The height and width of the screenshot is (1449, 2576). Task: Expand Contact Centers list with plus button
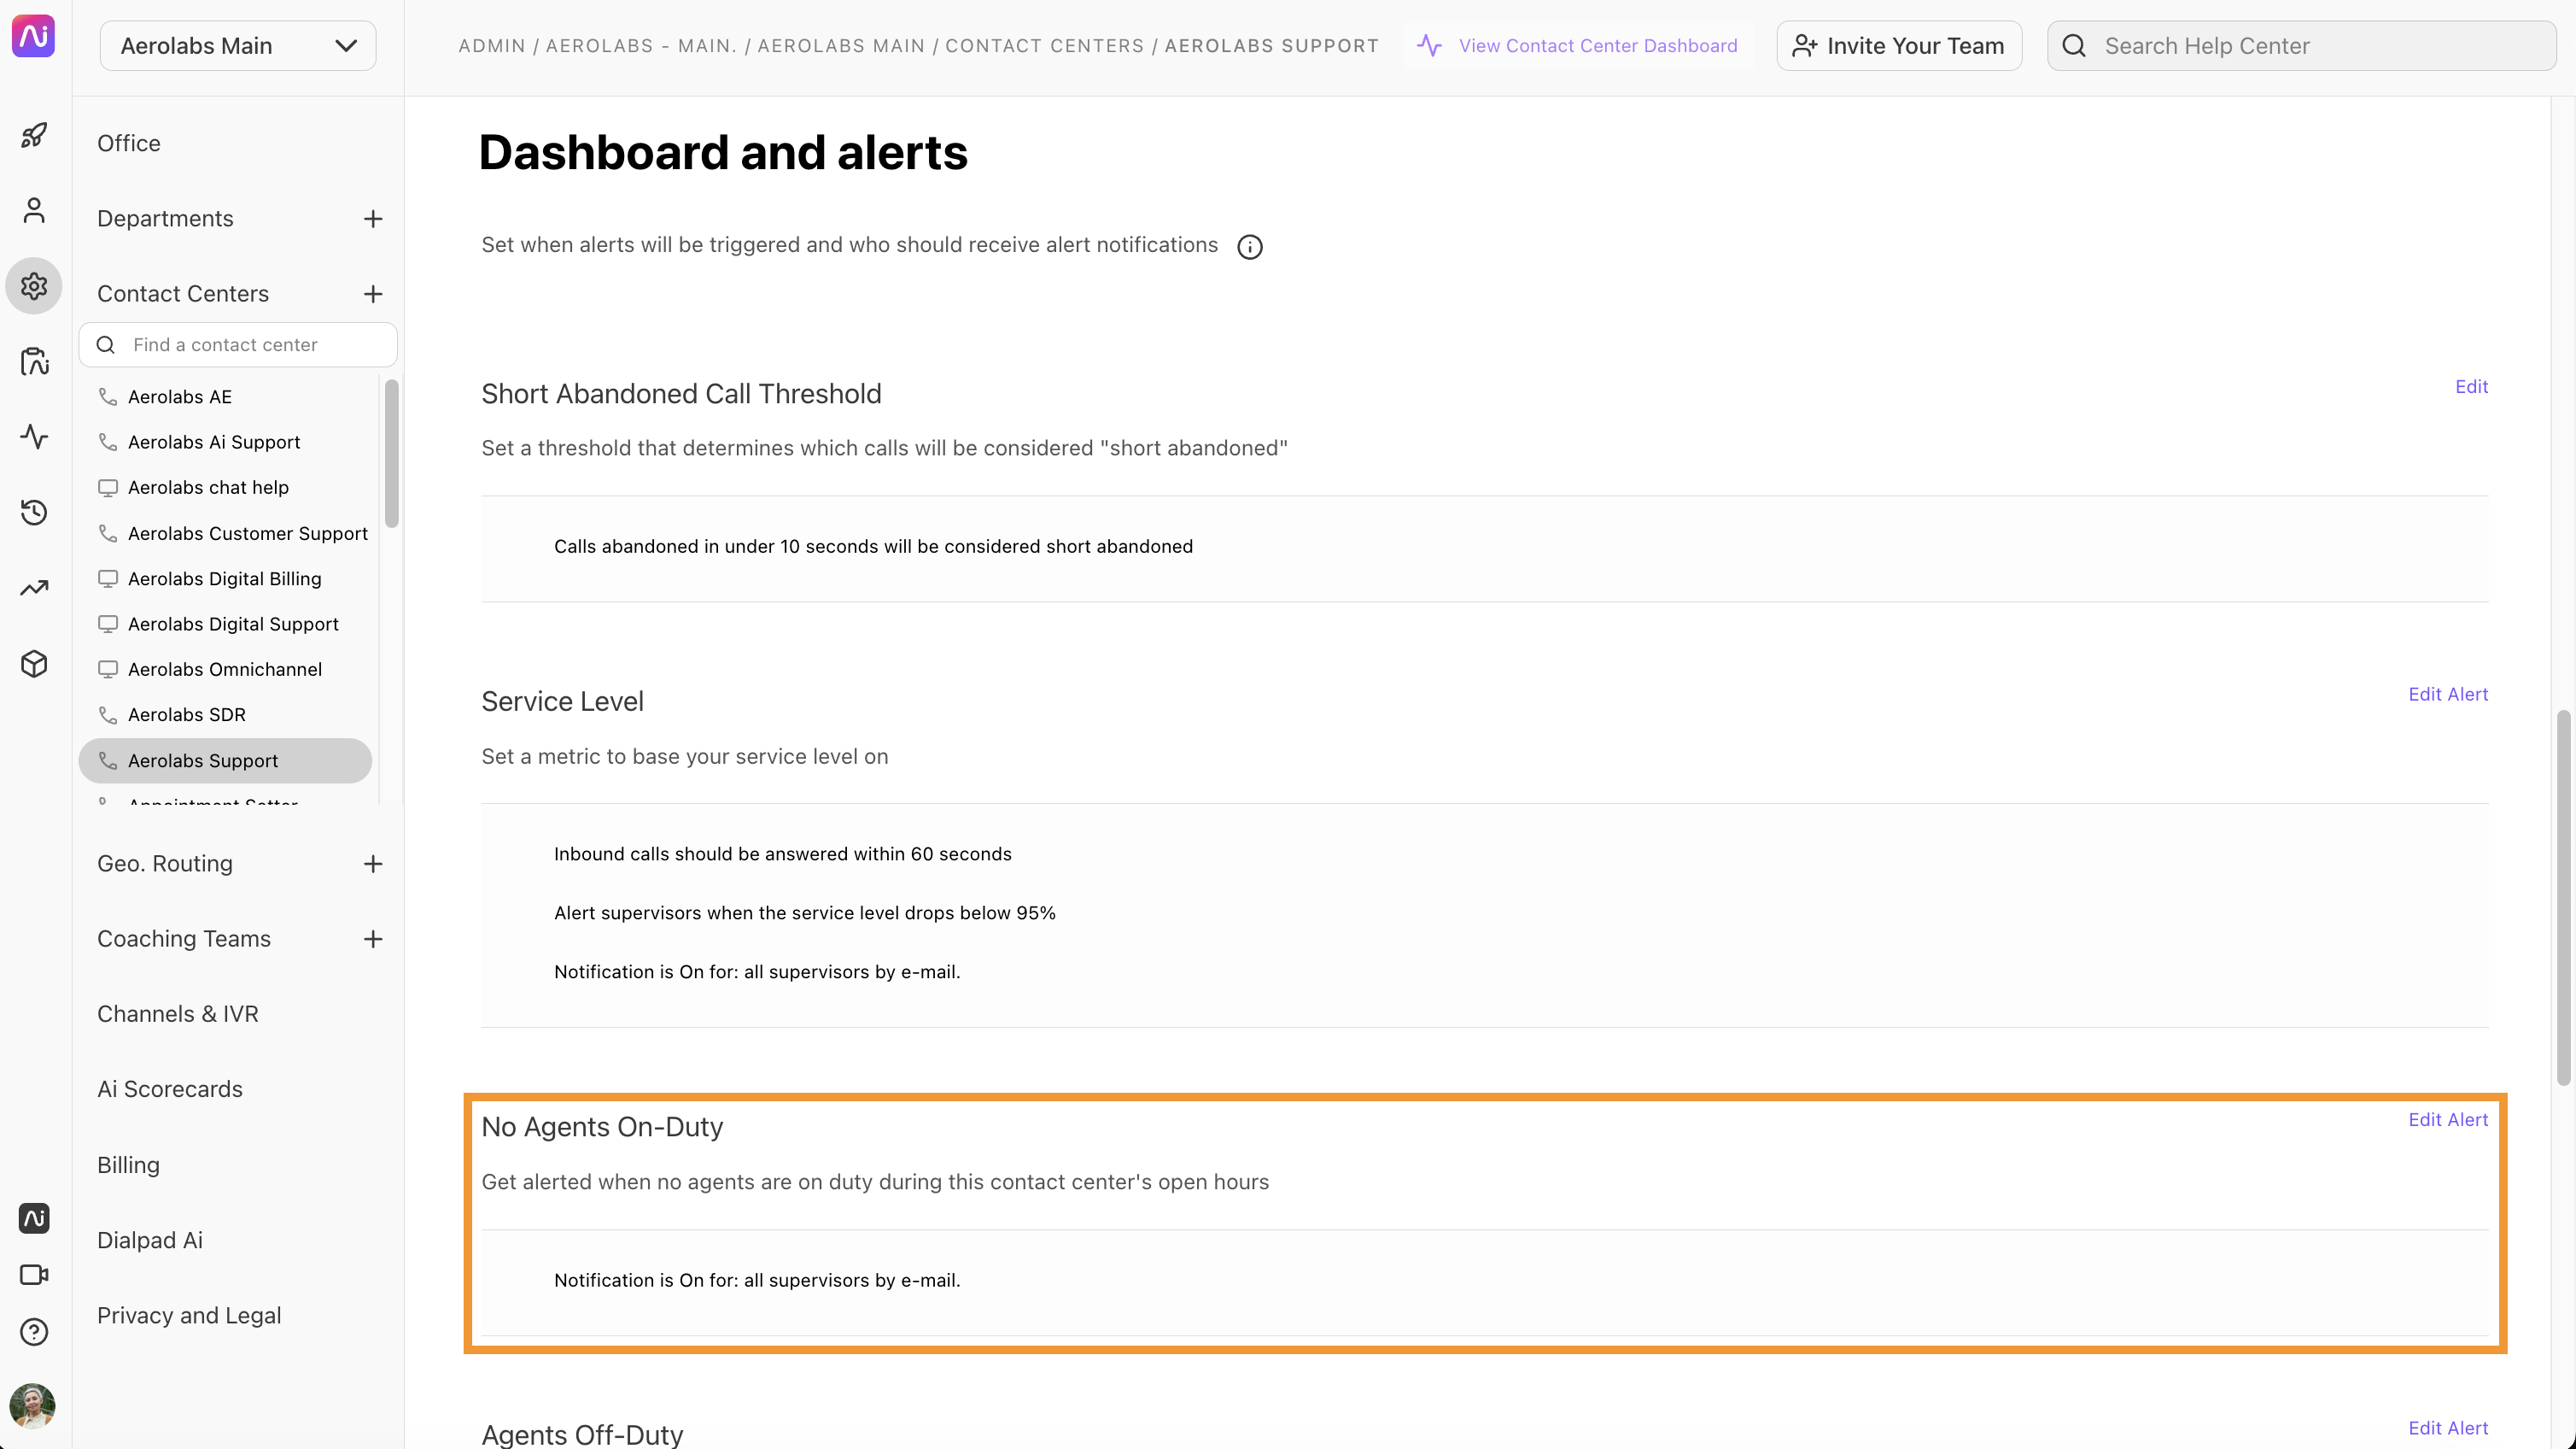[x=373, y=294]
